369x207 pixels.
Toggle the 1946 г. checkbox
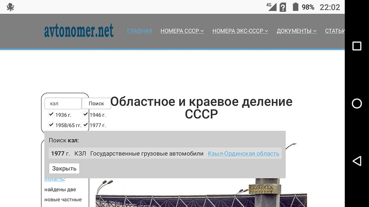(x=86, y=115)
